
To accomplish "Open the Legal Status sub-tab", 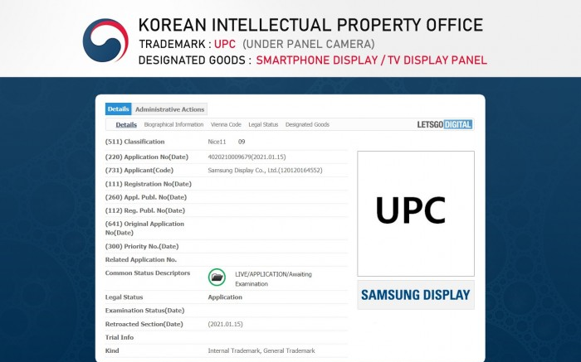I will coord(263,124).
